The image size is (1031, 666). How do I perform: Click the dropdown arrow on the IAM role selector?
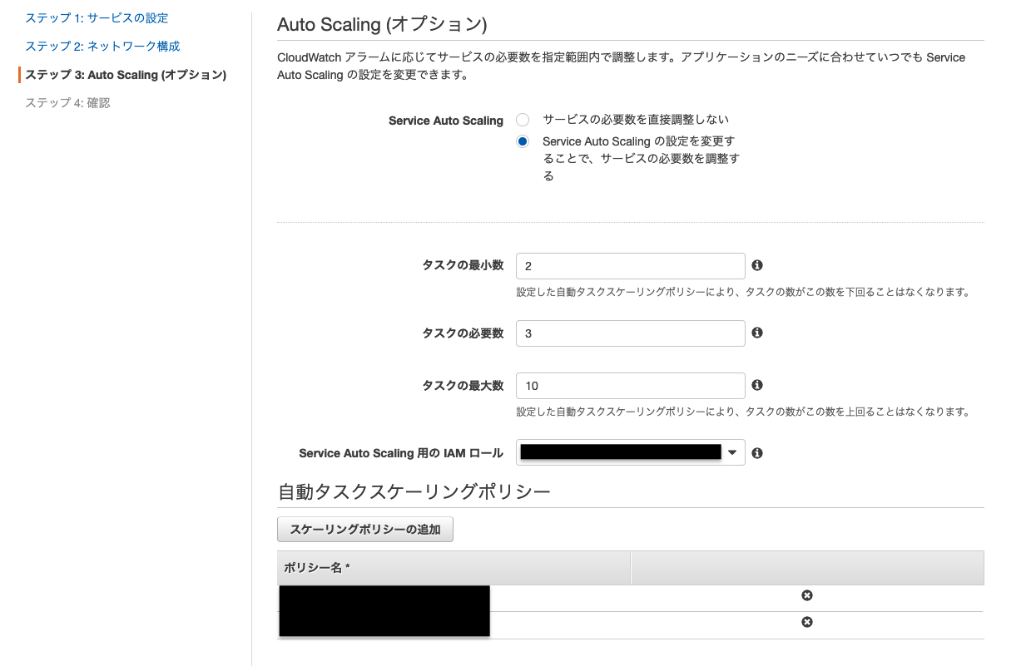733,452
